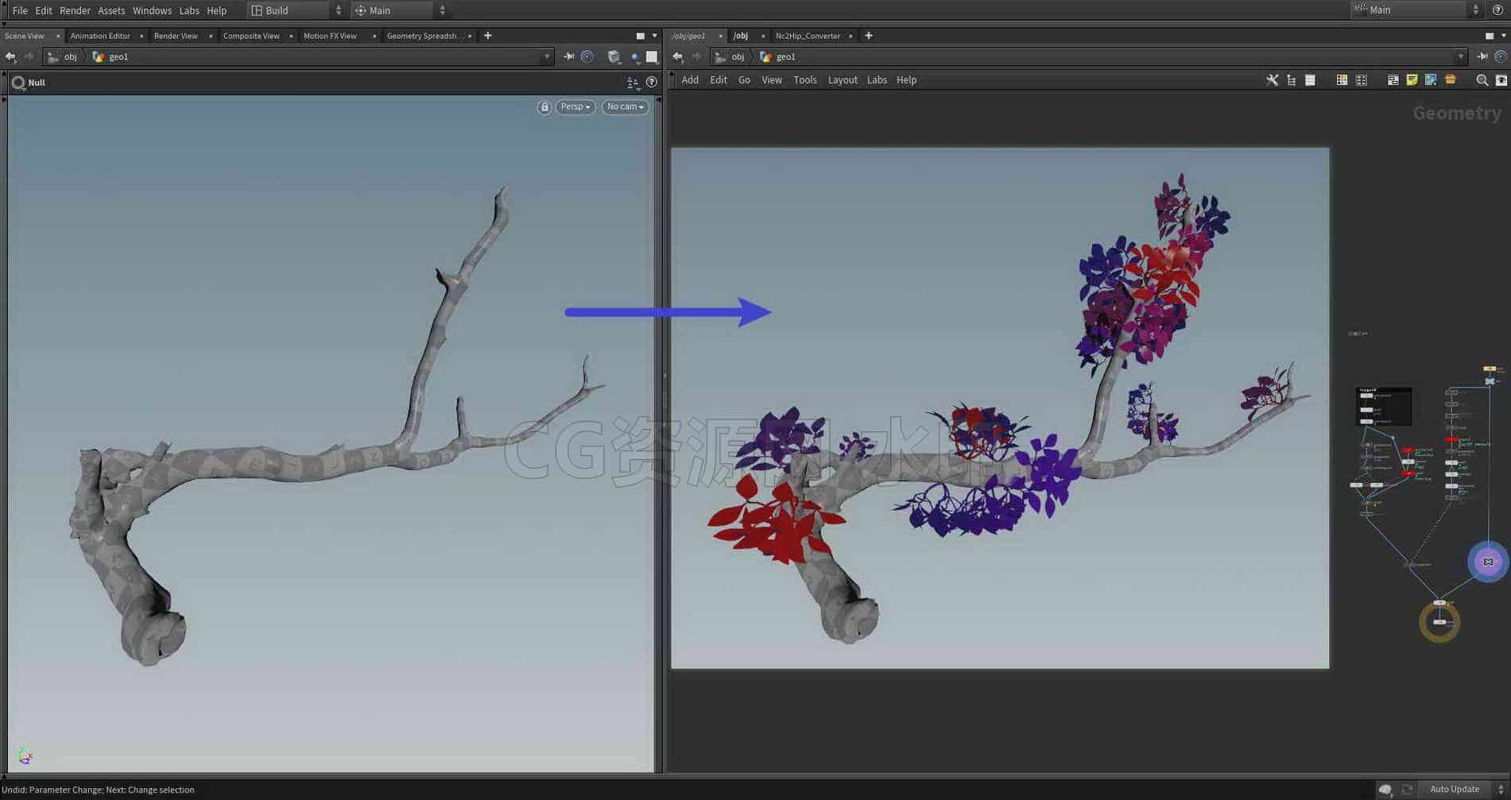Go back in the network editor path history
1511x800 pixels.
[x=678, y=56]
